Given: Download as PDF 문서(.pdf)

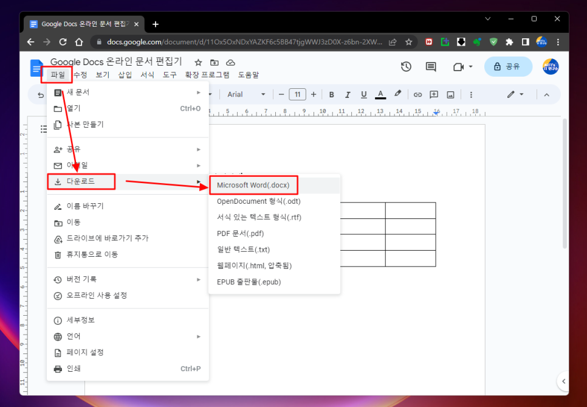Looking at the screenshot, I should pyautogui.click(x=275, y=234).
